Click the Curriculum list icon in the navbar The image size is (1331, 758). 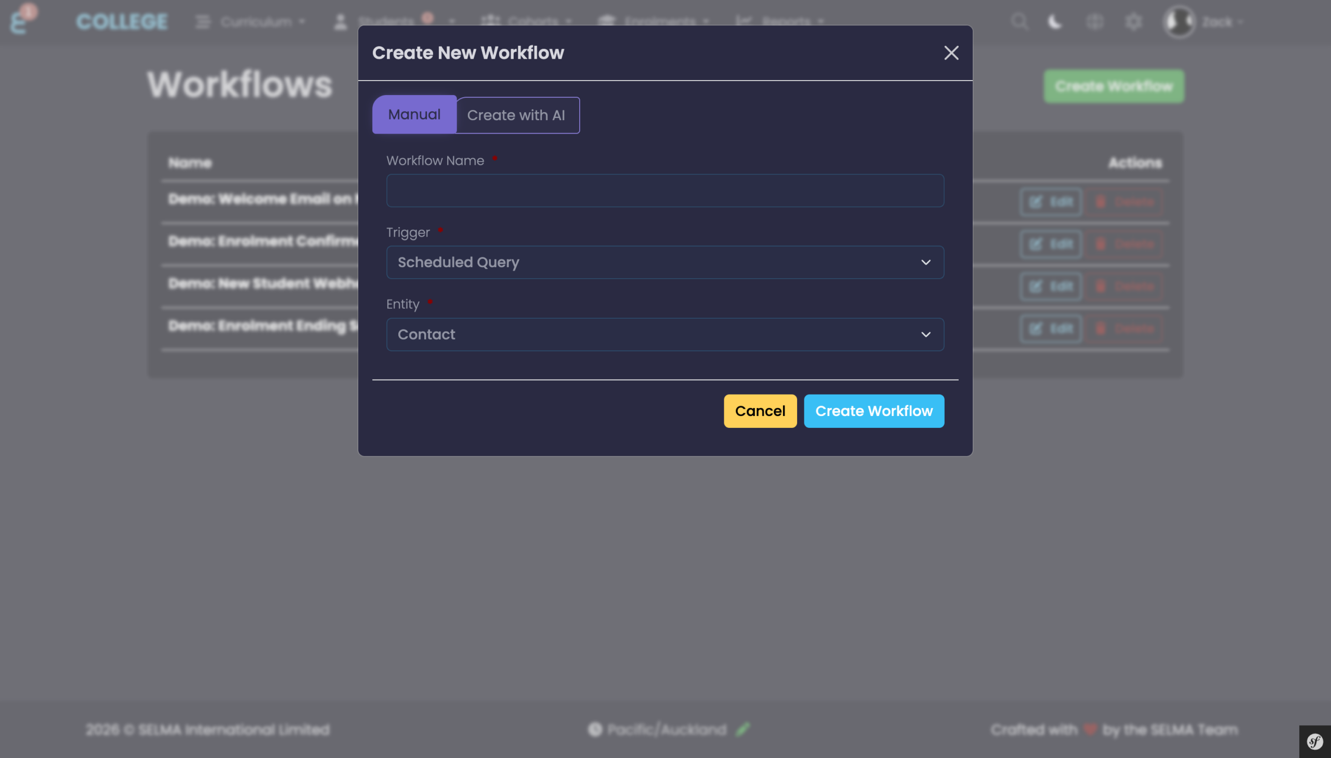(x=202, y=21)
